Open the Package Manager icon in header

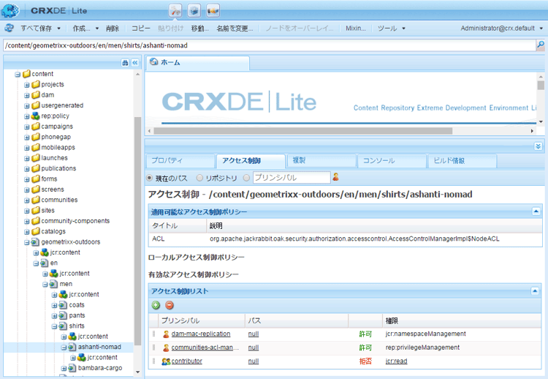194,10
